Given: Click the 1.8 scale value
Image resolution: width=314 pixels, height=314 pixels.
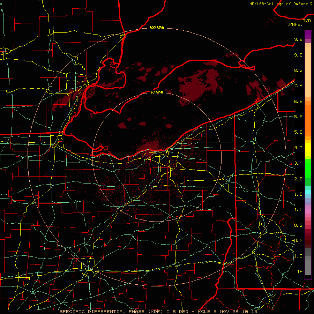Looking at the screenshot, I should click(x=298, y=194).
